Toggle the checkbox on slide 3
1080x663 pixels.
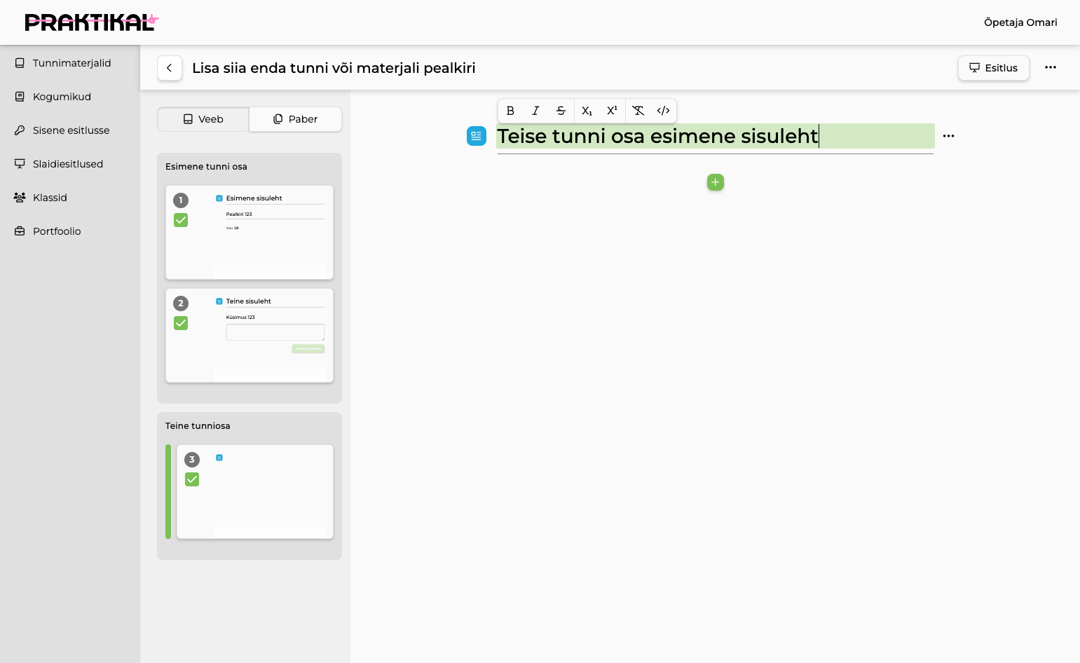(x=192, y=479)
